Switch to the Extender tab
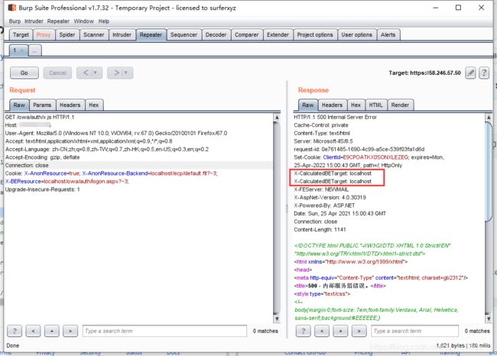Viewport: 497px width, 356px height. (278, 35)
